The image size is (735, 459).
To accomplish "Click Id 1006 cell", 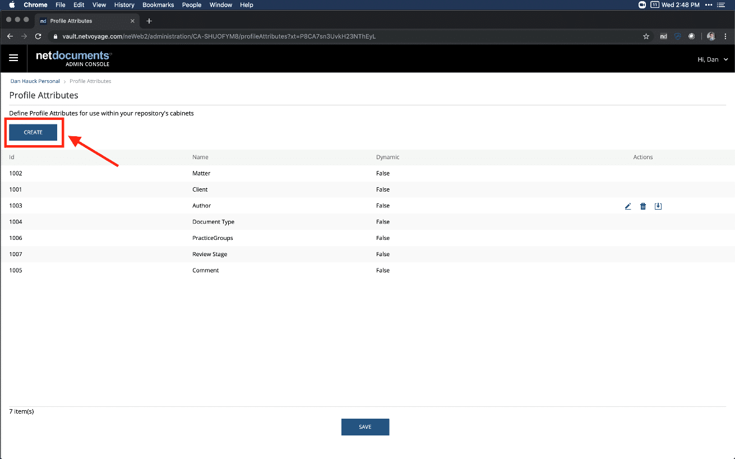I will (16, 238).
